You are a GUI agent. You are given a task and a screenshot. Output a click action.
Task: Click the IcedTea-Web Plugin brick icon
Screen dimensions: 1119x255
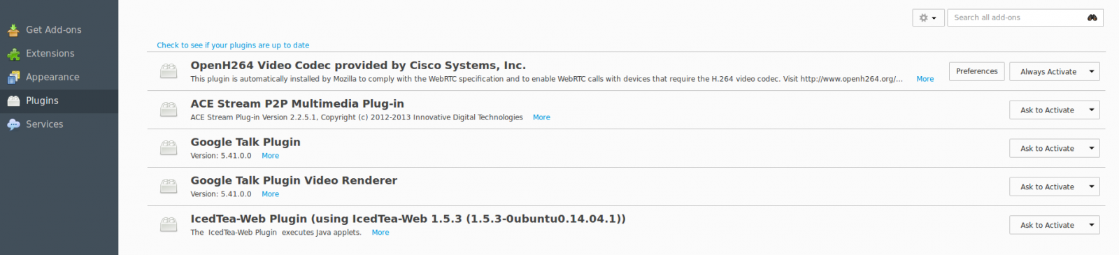pyautogui.click(x=169, y=225)
